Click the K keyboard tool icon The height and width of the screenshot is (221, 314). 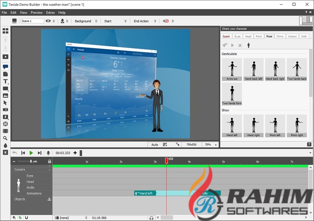click(5, 152)
